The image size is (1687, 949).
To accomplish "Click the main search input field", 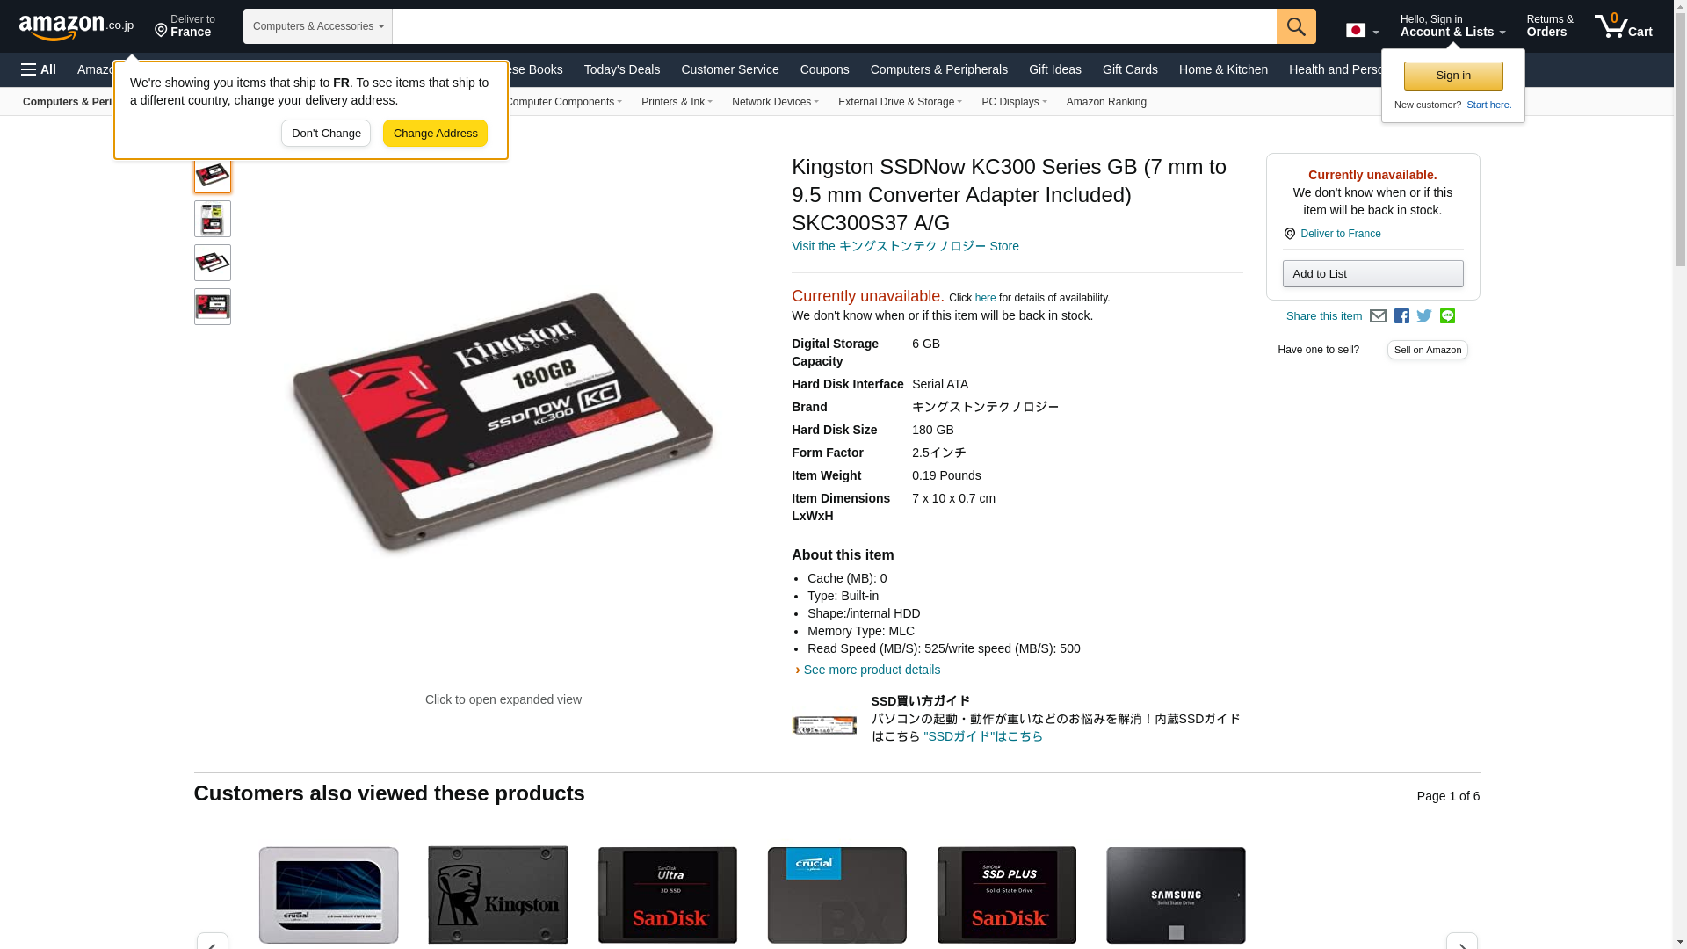I will (834, 26).
